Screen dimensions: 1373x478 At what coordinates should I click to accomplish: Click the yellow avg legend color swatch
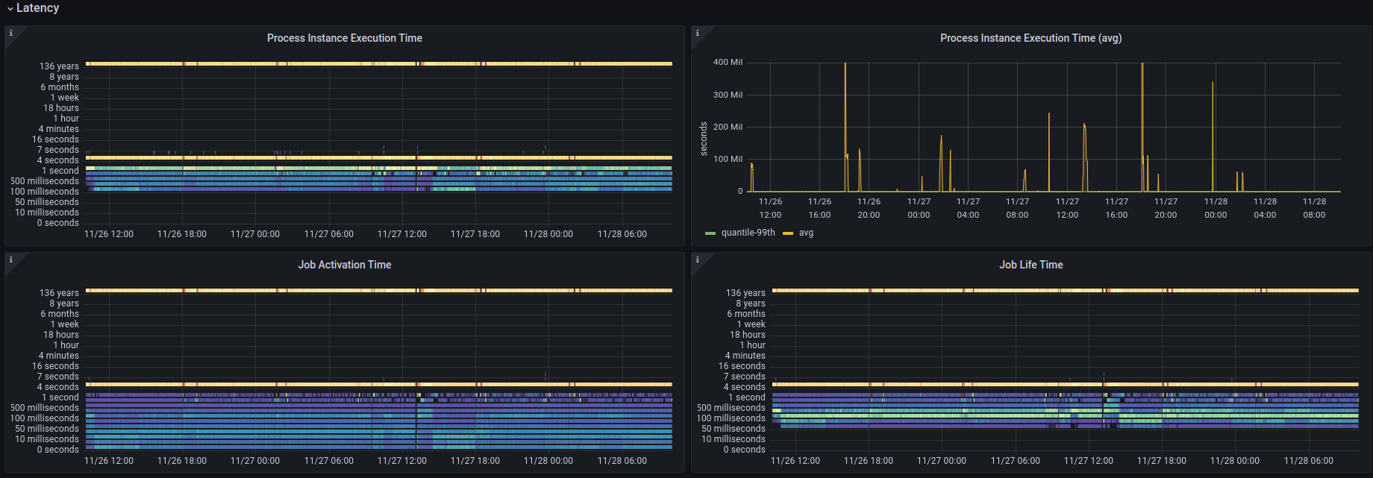point(788,233)
